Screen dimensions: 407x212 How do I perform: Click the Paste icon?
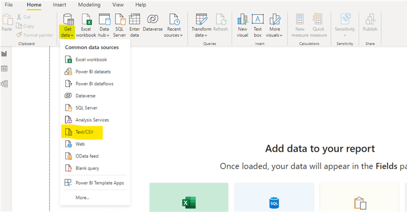click(7, 23)
